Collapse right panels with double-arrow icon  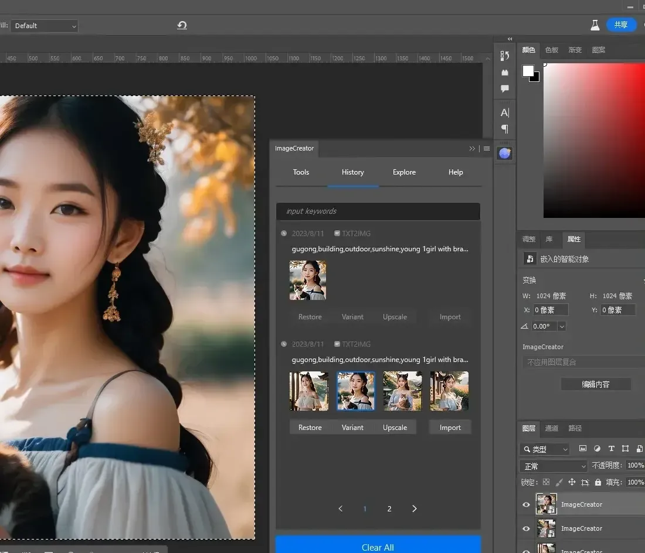(510, 39)
